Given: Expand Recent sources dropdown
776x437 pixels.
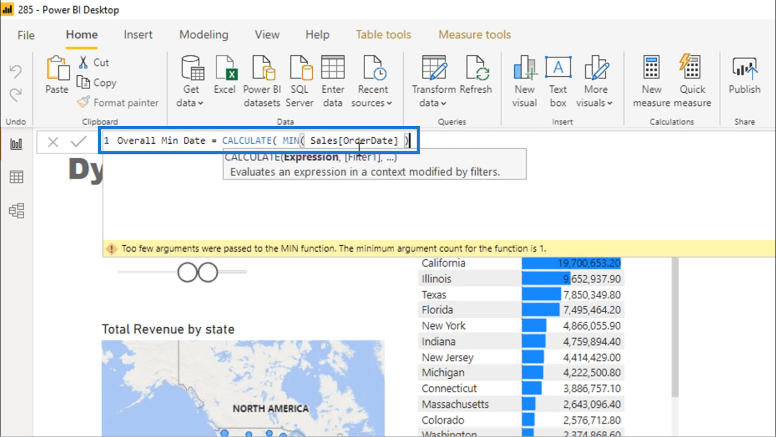Looking at the screenshot, I should pyautogui.click(x=372, y=81).
